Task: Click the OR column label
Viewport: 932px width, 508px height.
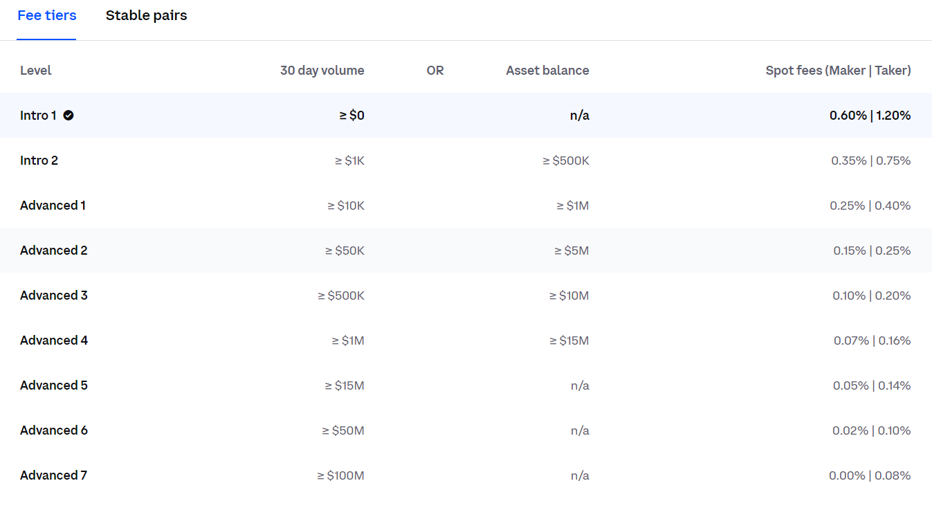Action: (x=435, y=70)
